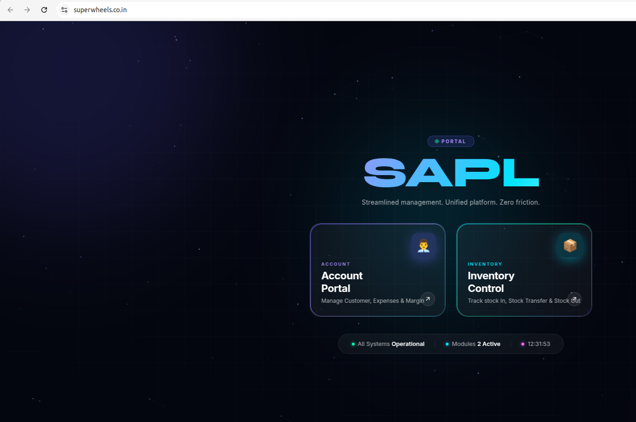Click the browser forward arrow

pyautogui.click(x=27, y=10)
